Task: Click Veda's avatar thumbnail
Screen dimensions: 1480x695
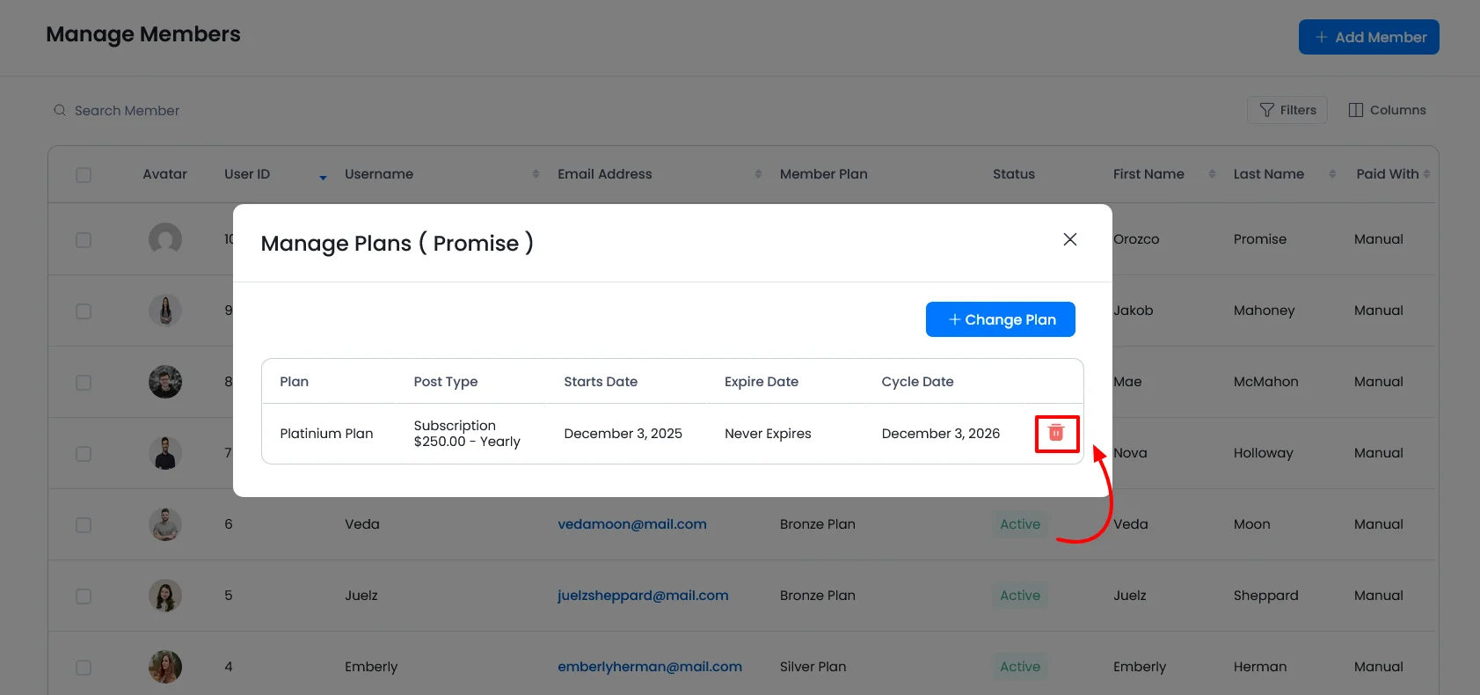Action: click(x=165, y=524)
